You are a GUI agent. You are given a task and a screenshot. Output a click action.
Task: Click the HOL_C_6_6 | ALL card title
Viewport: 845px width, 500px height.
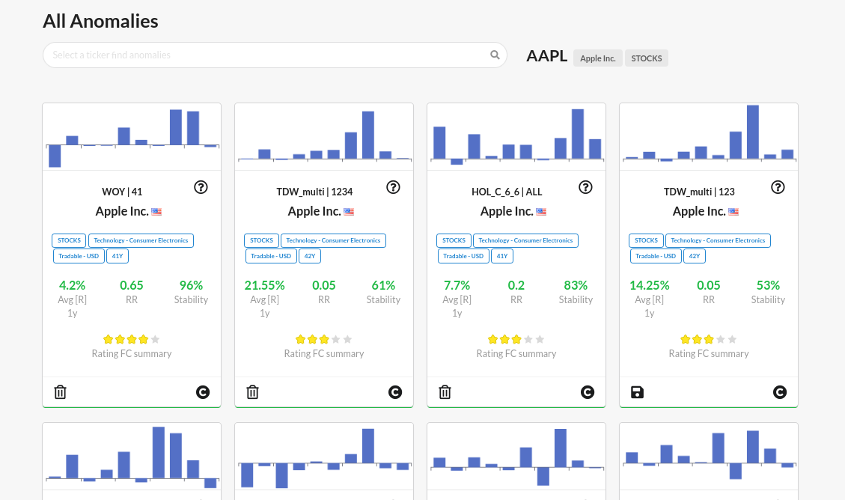tap(507, 192)
